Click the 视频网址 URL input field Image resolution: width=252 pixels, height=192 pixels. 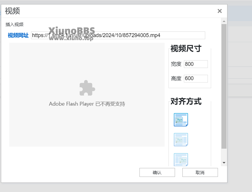click(x=118, y=35)
